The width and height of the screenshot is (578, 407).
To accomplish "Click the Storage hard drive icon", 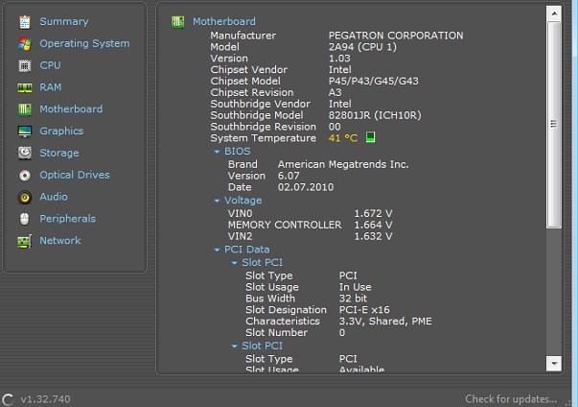I will pyautogui.click(x=25, y=153).
